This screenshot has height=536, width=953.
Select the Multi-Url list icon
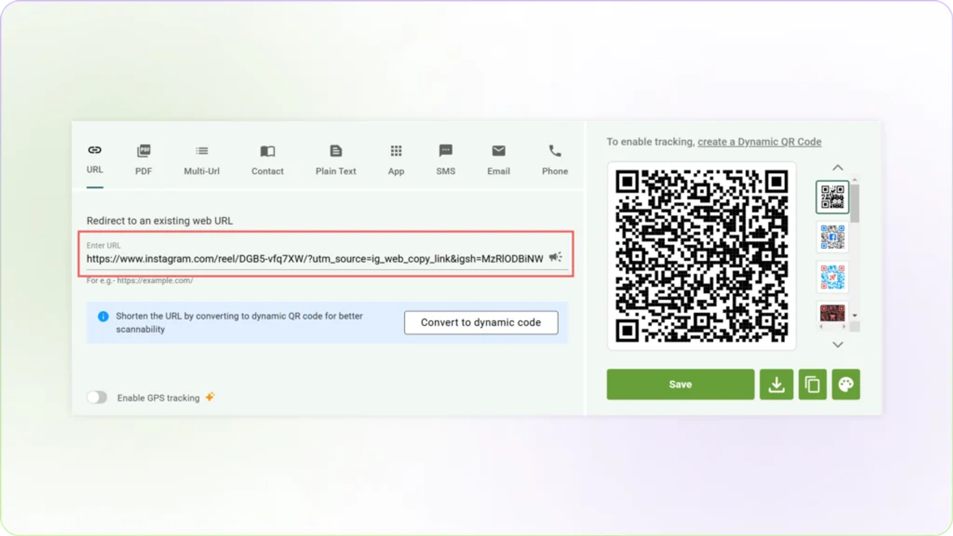[x=202, y=151]
